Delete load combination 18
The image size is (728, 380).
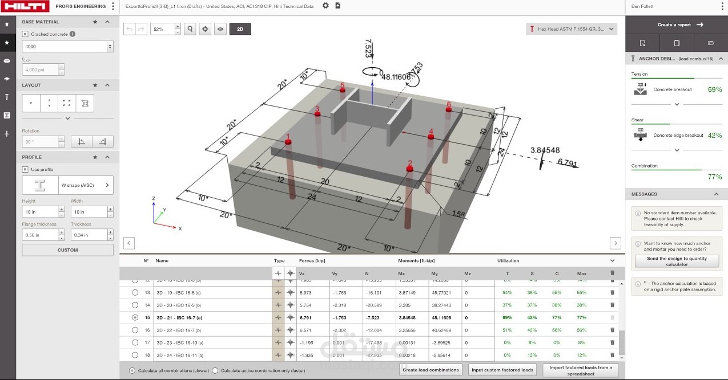coord(613,355)
